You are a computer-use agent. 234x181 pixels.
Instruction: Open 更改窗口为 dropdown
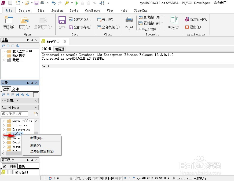(x=162, y=17)
